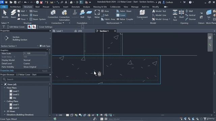The width and height of the screenshot is (216, 121).
Task: Launch Connection Automation
Action: 64,15
